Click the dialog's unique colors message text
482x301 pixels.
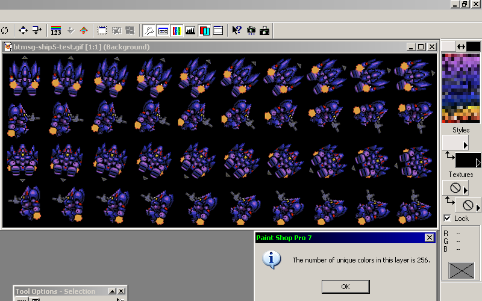click(361, 260)
